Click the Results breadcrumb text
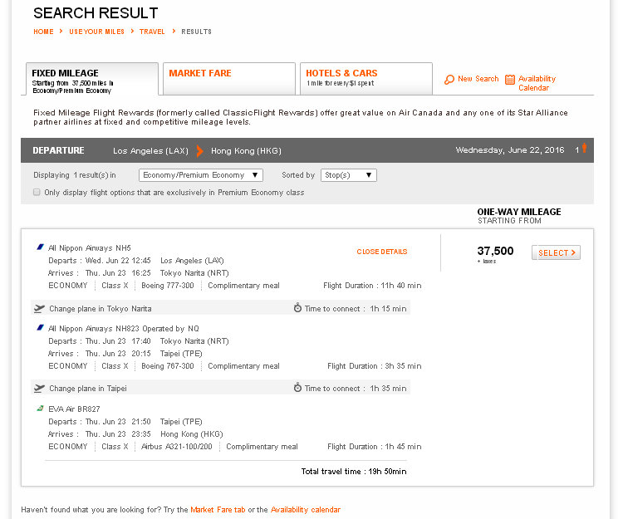 point(196,32)
